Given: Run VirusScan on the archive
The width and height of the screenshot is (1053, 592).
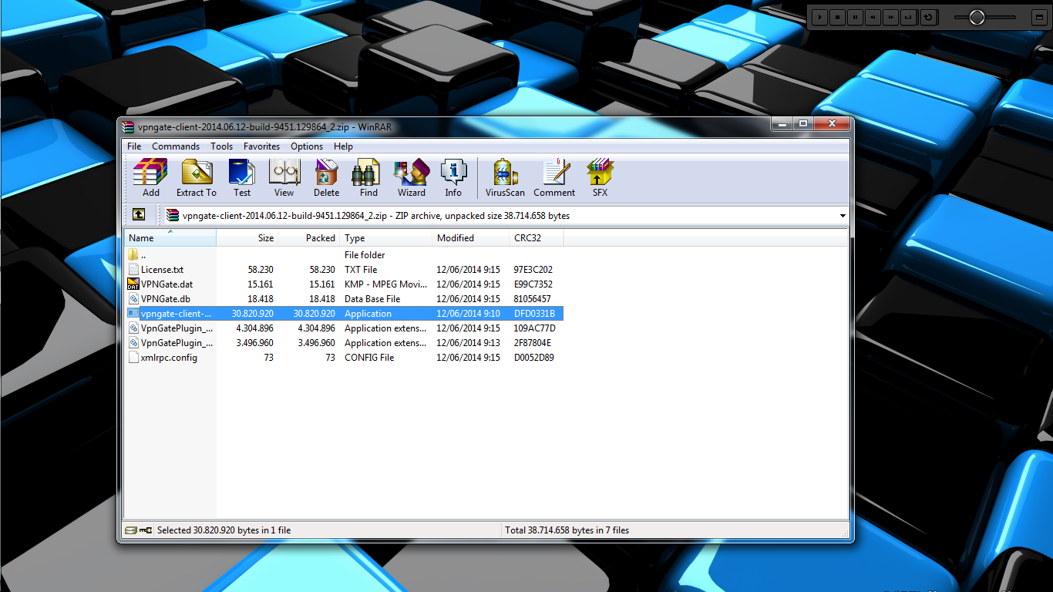Looking at the screenshot, I should (505, 178).
